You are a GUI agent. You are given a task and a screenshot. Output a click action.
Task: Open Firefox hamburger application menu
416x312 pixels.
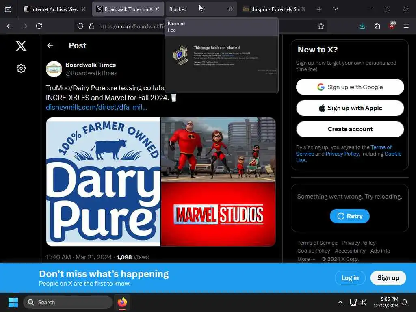click(406, 26)
